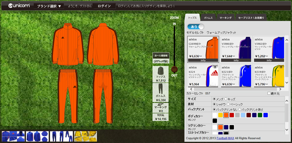Pick the maroon body color swatch
The height and width of the screenshot is (143, 292).
[249, 115]
